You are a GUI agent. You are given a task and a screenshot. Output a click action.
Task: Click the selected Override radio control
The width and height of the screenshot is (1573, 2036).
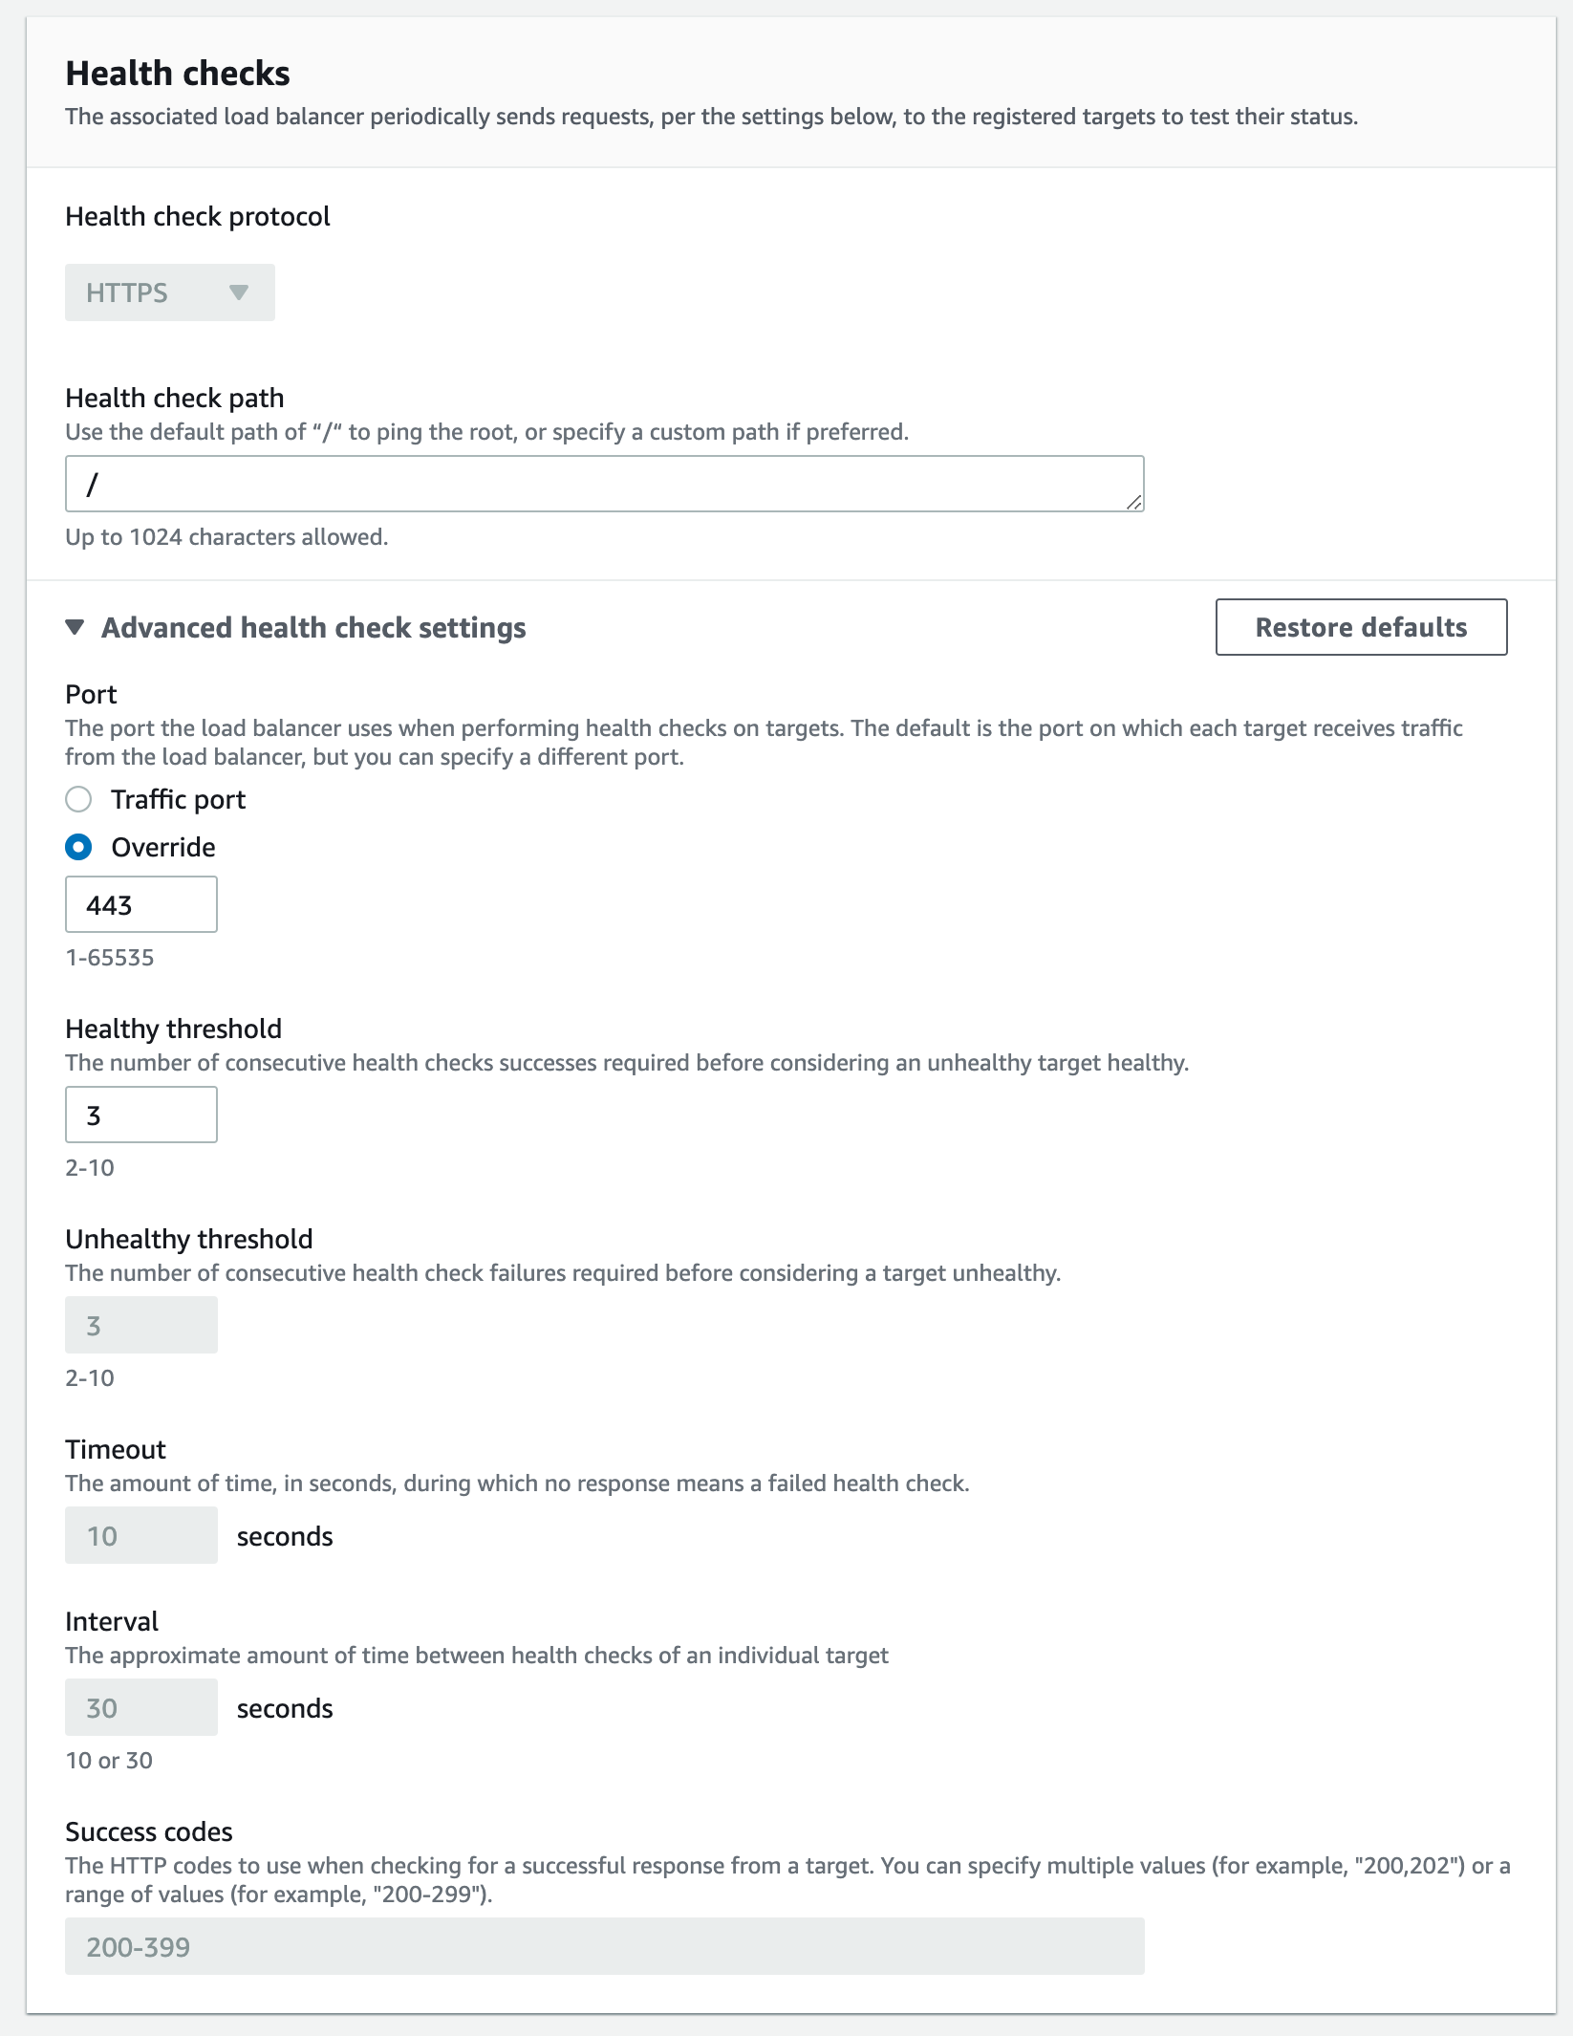pos(78,847)
